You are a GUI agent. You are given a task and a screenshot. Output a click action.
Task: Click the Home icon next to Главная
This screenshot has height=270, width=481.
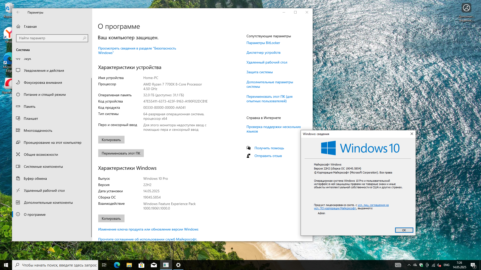point(18,26)
